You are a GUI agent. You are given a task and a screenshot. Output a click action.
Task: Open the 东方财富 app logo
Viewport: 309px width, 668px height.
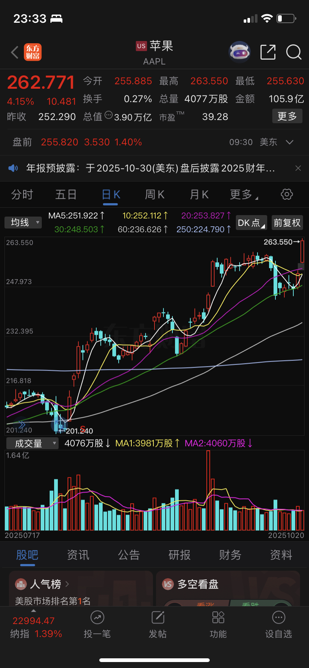(33, 52)
